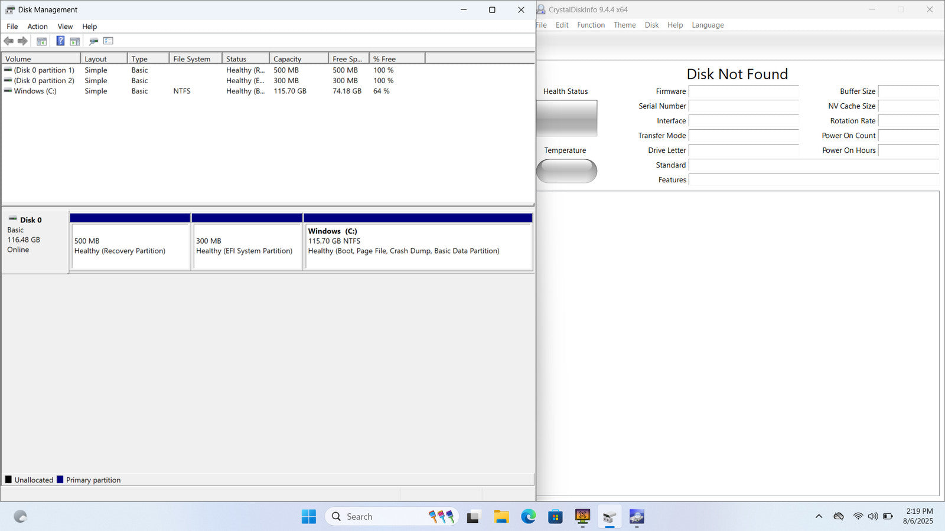This screenshot has height=531, width=945.
Task: Sort by File System column header
Action: [x=195, y=58]
